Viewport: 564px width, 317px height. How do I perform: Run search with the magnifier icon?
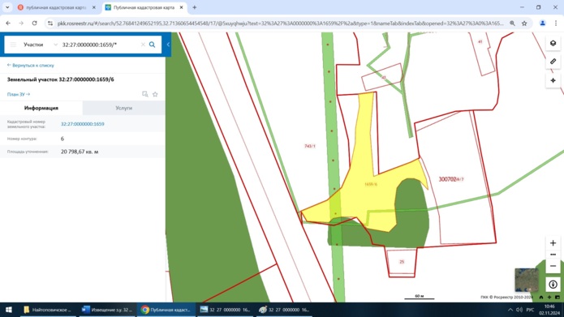(x=152, y=45)
